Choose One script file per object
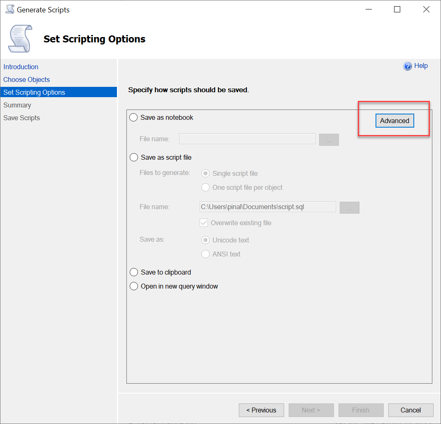Screen dimensions: 441x424 pyautogui.click(x=205, y=187)
